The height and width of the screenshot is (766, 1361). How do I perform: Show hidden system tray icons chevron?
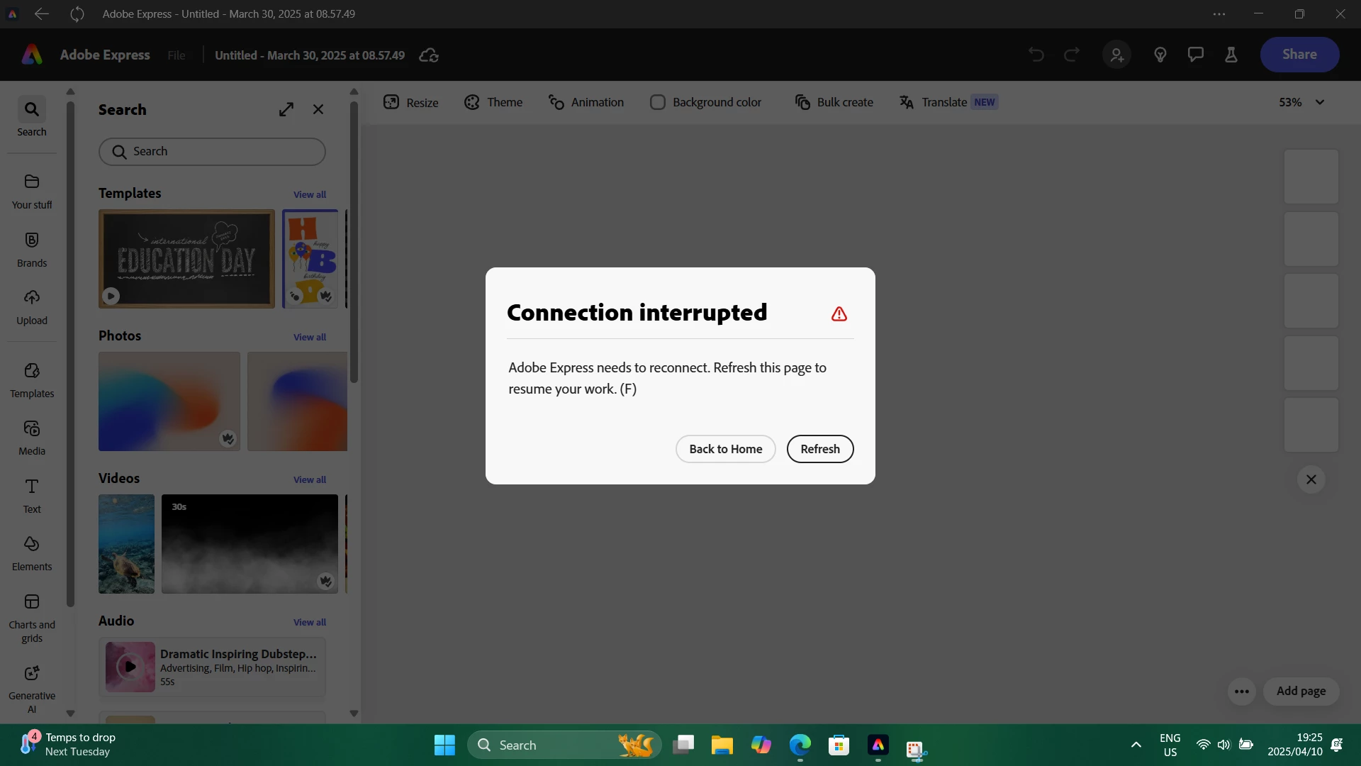pyautogui.click(x=1136, y=745)
